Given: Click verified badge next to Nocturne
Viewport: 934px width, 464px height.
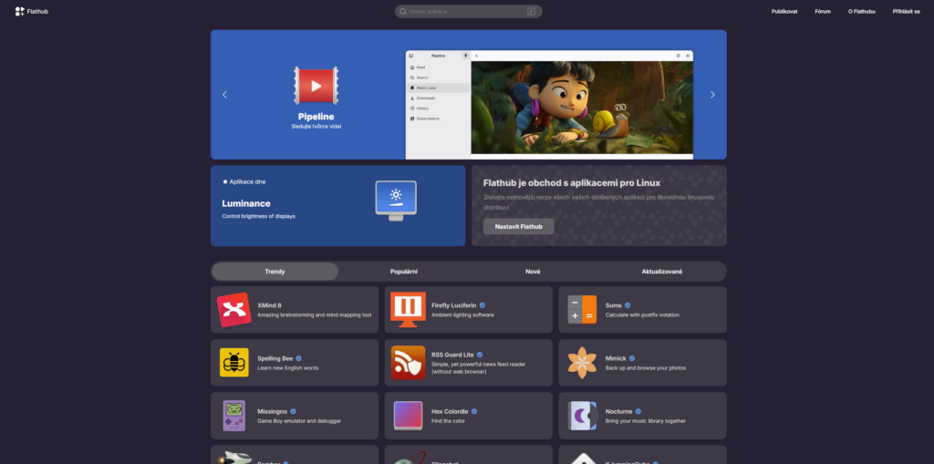Looking at the screenshot, I should [x=638, y=412].
